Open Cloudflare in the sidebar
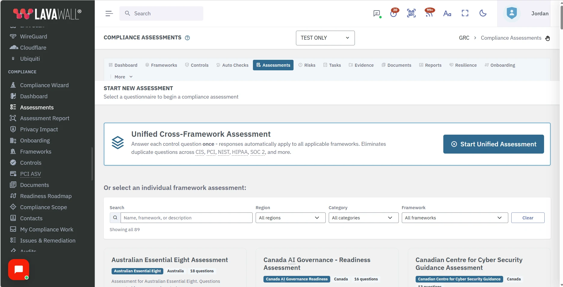Image resolution: width=563 pixels, height=287 pixels. point(33,47)
